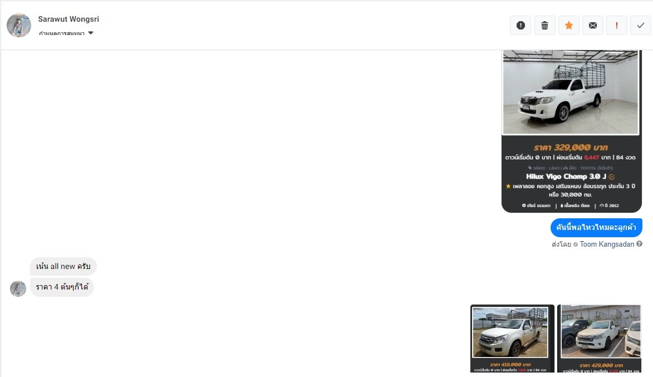
Task: Open Toom Kangsadan sender link
Action: (x=607, y=244)
